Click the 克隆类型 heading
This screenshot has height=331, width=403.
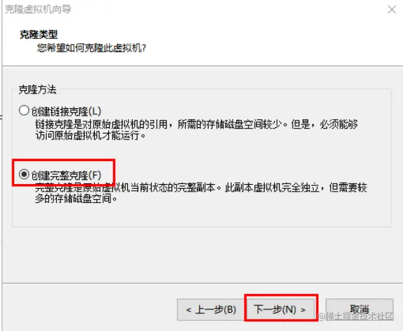point(39,35)
